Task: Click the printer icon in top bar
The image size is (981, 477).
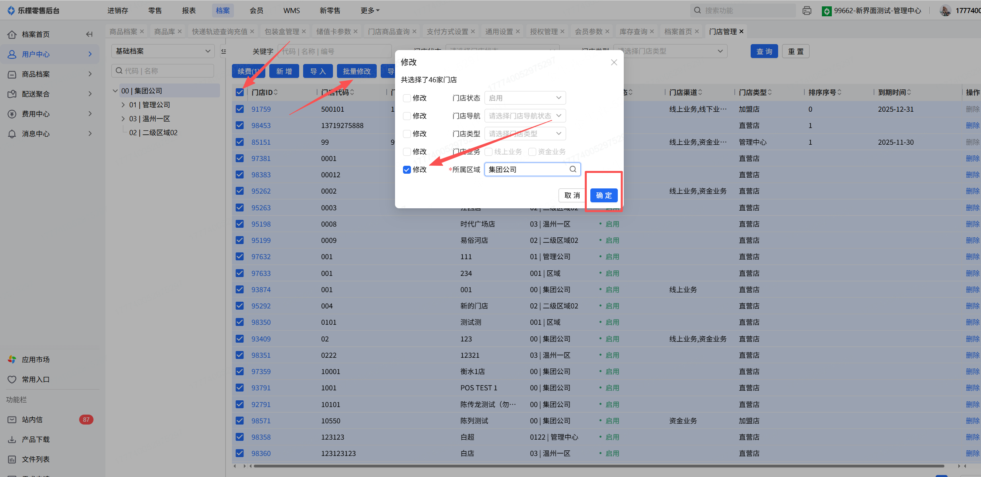Action: tap(807, 11)
